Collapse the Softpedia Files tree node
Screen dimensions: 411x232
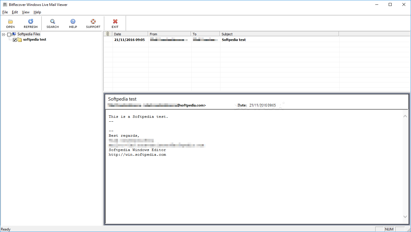tap(4, 34)
